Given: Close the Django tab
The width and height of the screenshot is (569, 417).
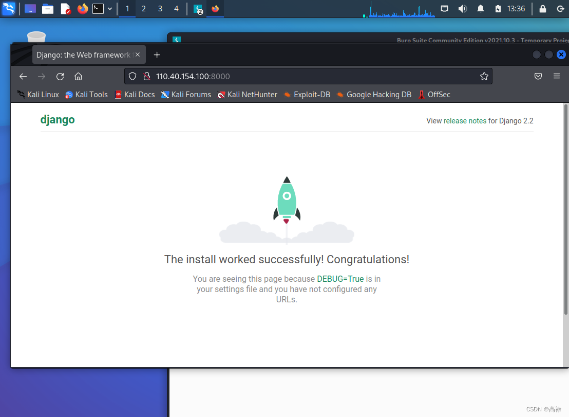Looking at the screenshot, I should click(138, 55).
